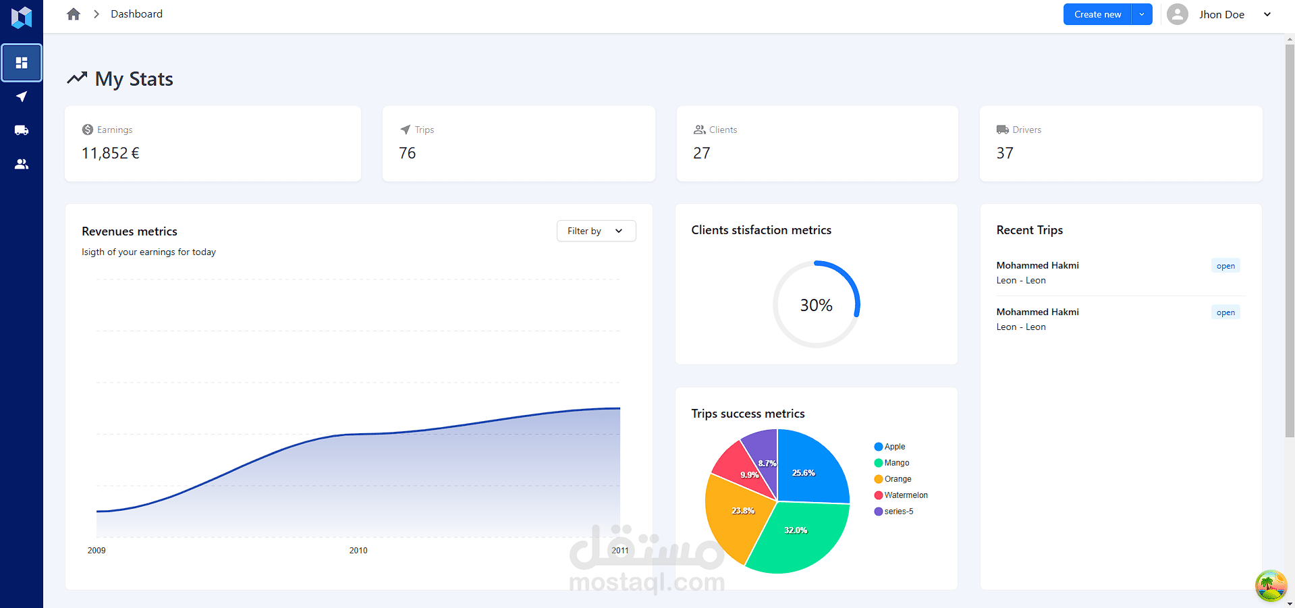This screenshot has width=1295, height=608.
Task: Click the scrollbar down arrow
Action: point(1290,603)
